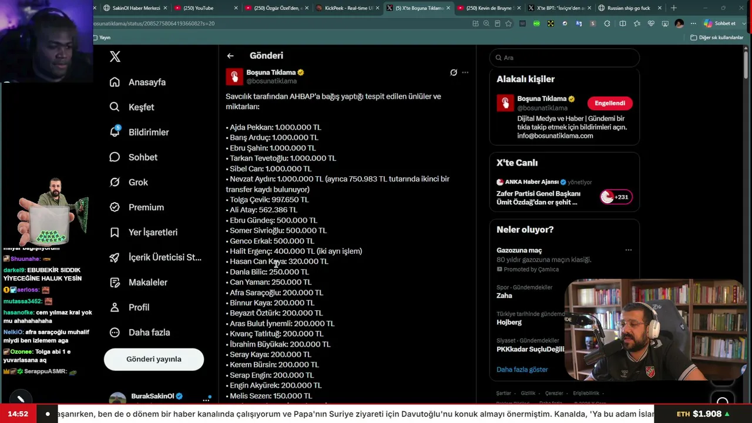Close the SakinOl Haber Merkezi tab
The image size is (752, 423).
point(165,8)
